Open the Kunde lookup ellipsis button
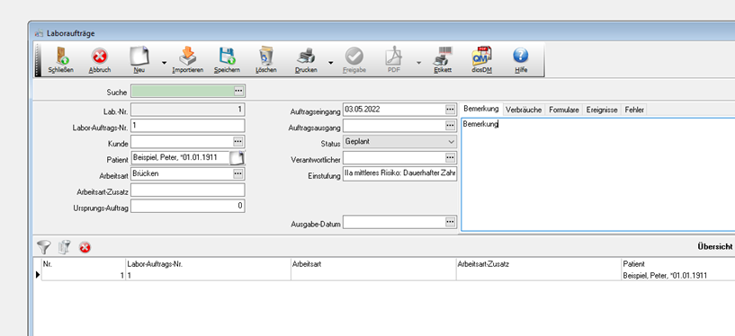This screenshot has width=735, height=336. pos(238,141)
